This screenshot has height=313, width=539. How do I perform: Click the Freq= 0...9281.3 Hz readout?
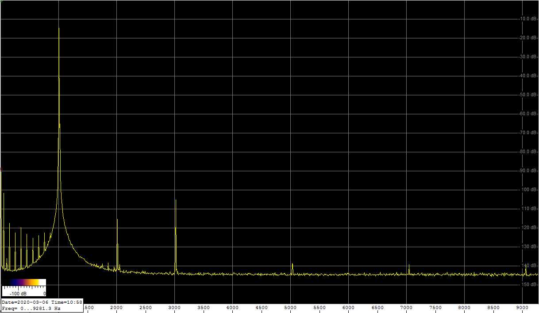[31, 308]
